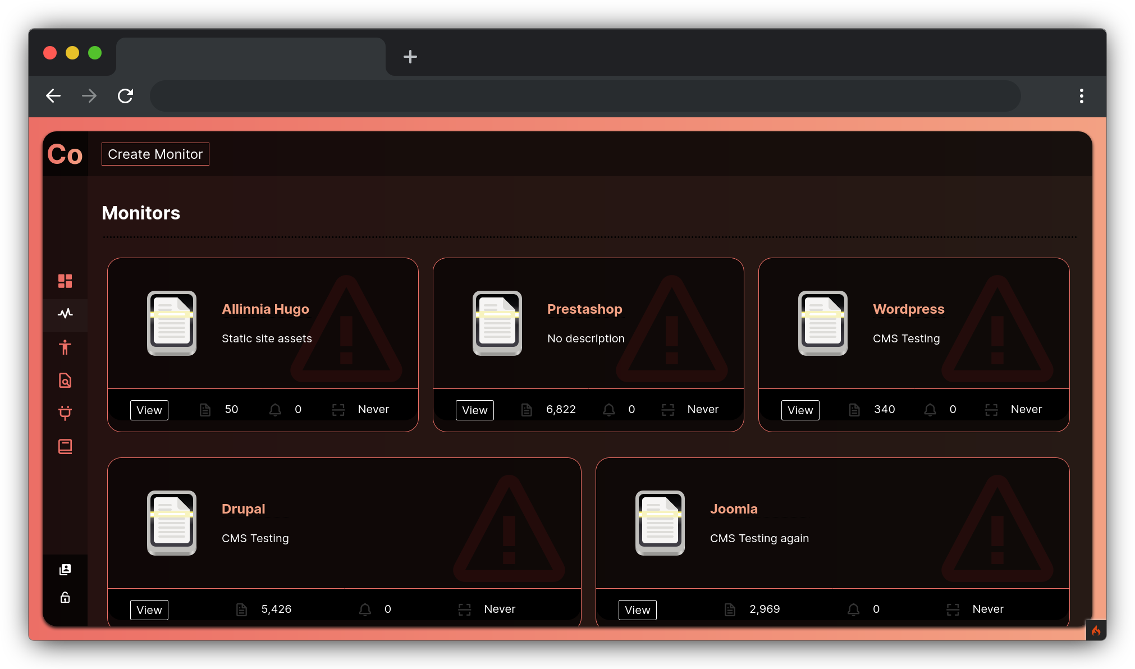The height and width of the screenshot is (669, 1135).
Task: Click the browser address bar
Action: click(584, 96)
